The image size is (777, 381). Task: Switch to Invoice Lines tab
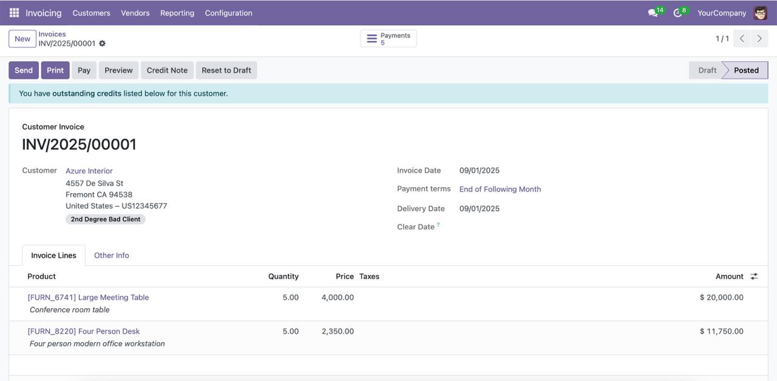coord(54,256)
